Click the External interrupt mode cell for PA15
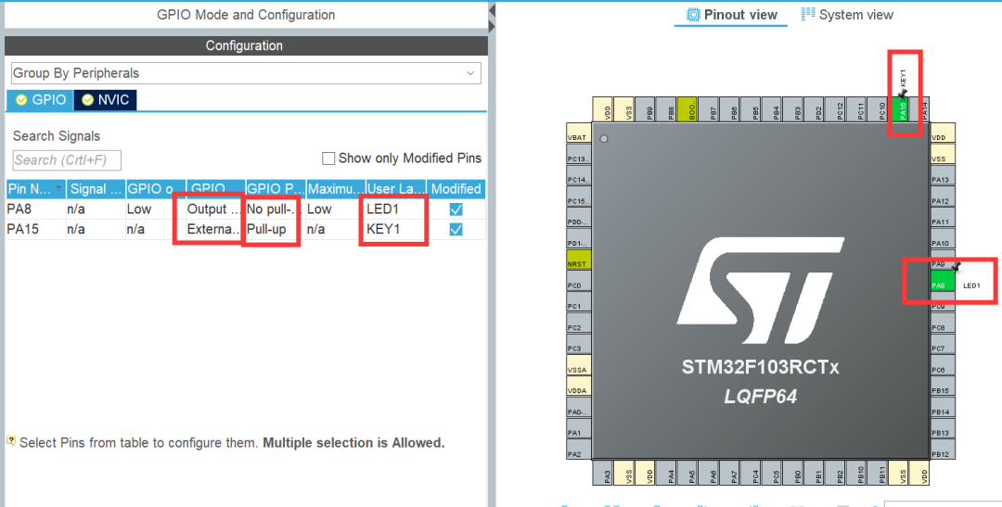 point(214,229)
